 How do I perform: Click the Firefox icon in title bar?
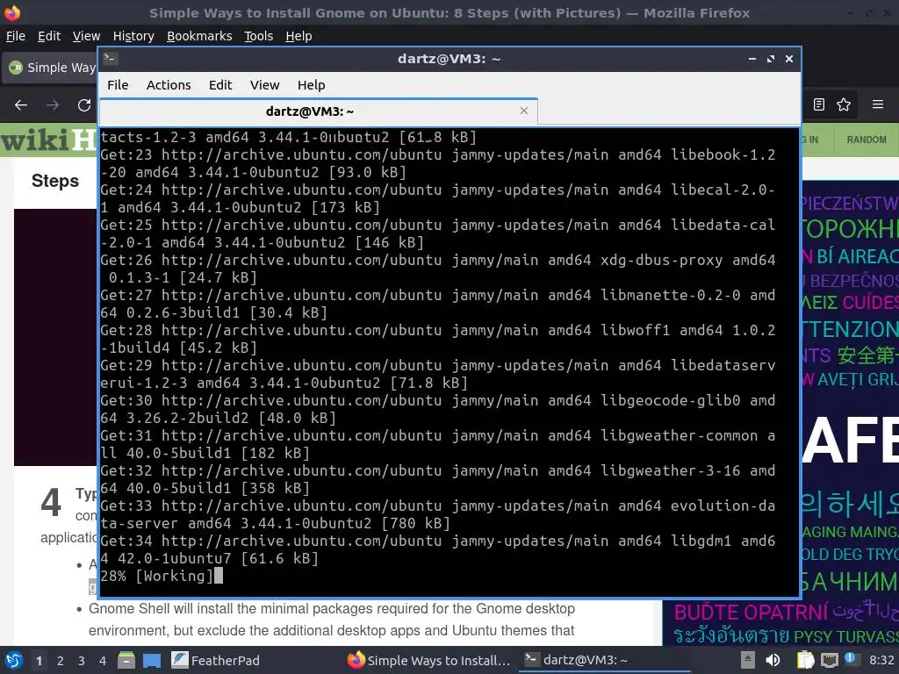click(12, 12)
